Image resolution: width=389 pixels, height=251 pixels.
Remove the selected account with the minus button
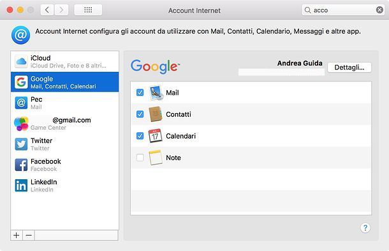click(x=29, y=235)
